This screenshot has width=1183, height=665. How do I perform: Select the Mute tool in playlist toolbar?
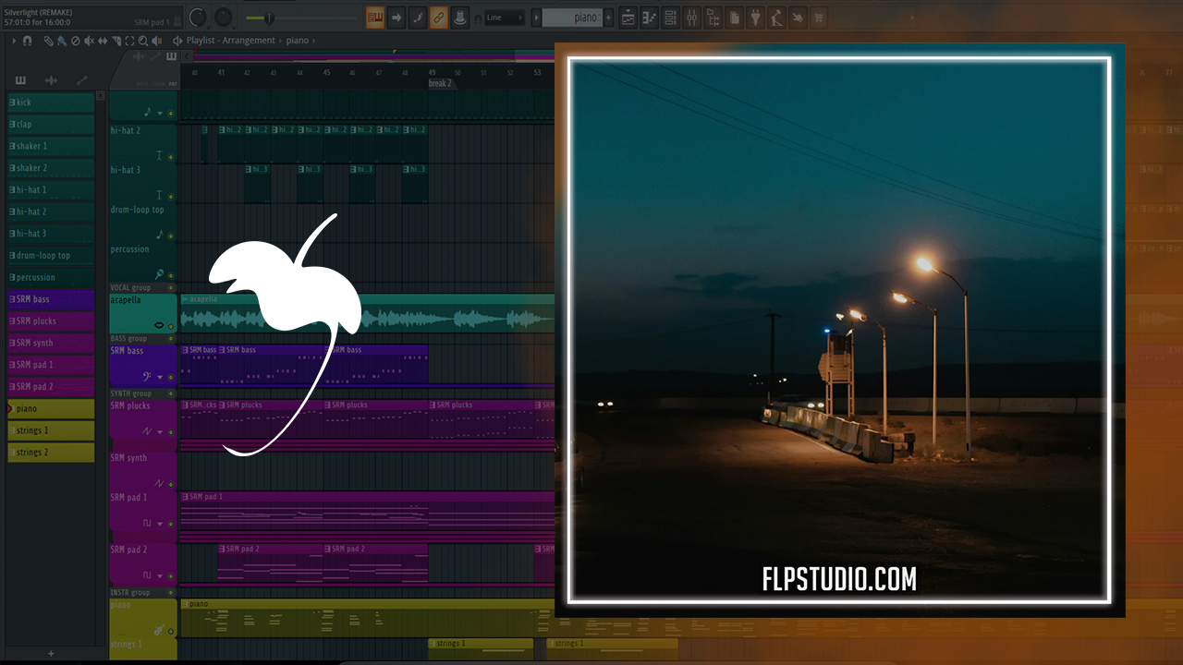click(x=89, y=41)
